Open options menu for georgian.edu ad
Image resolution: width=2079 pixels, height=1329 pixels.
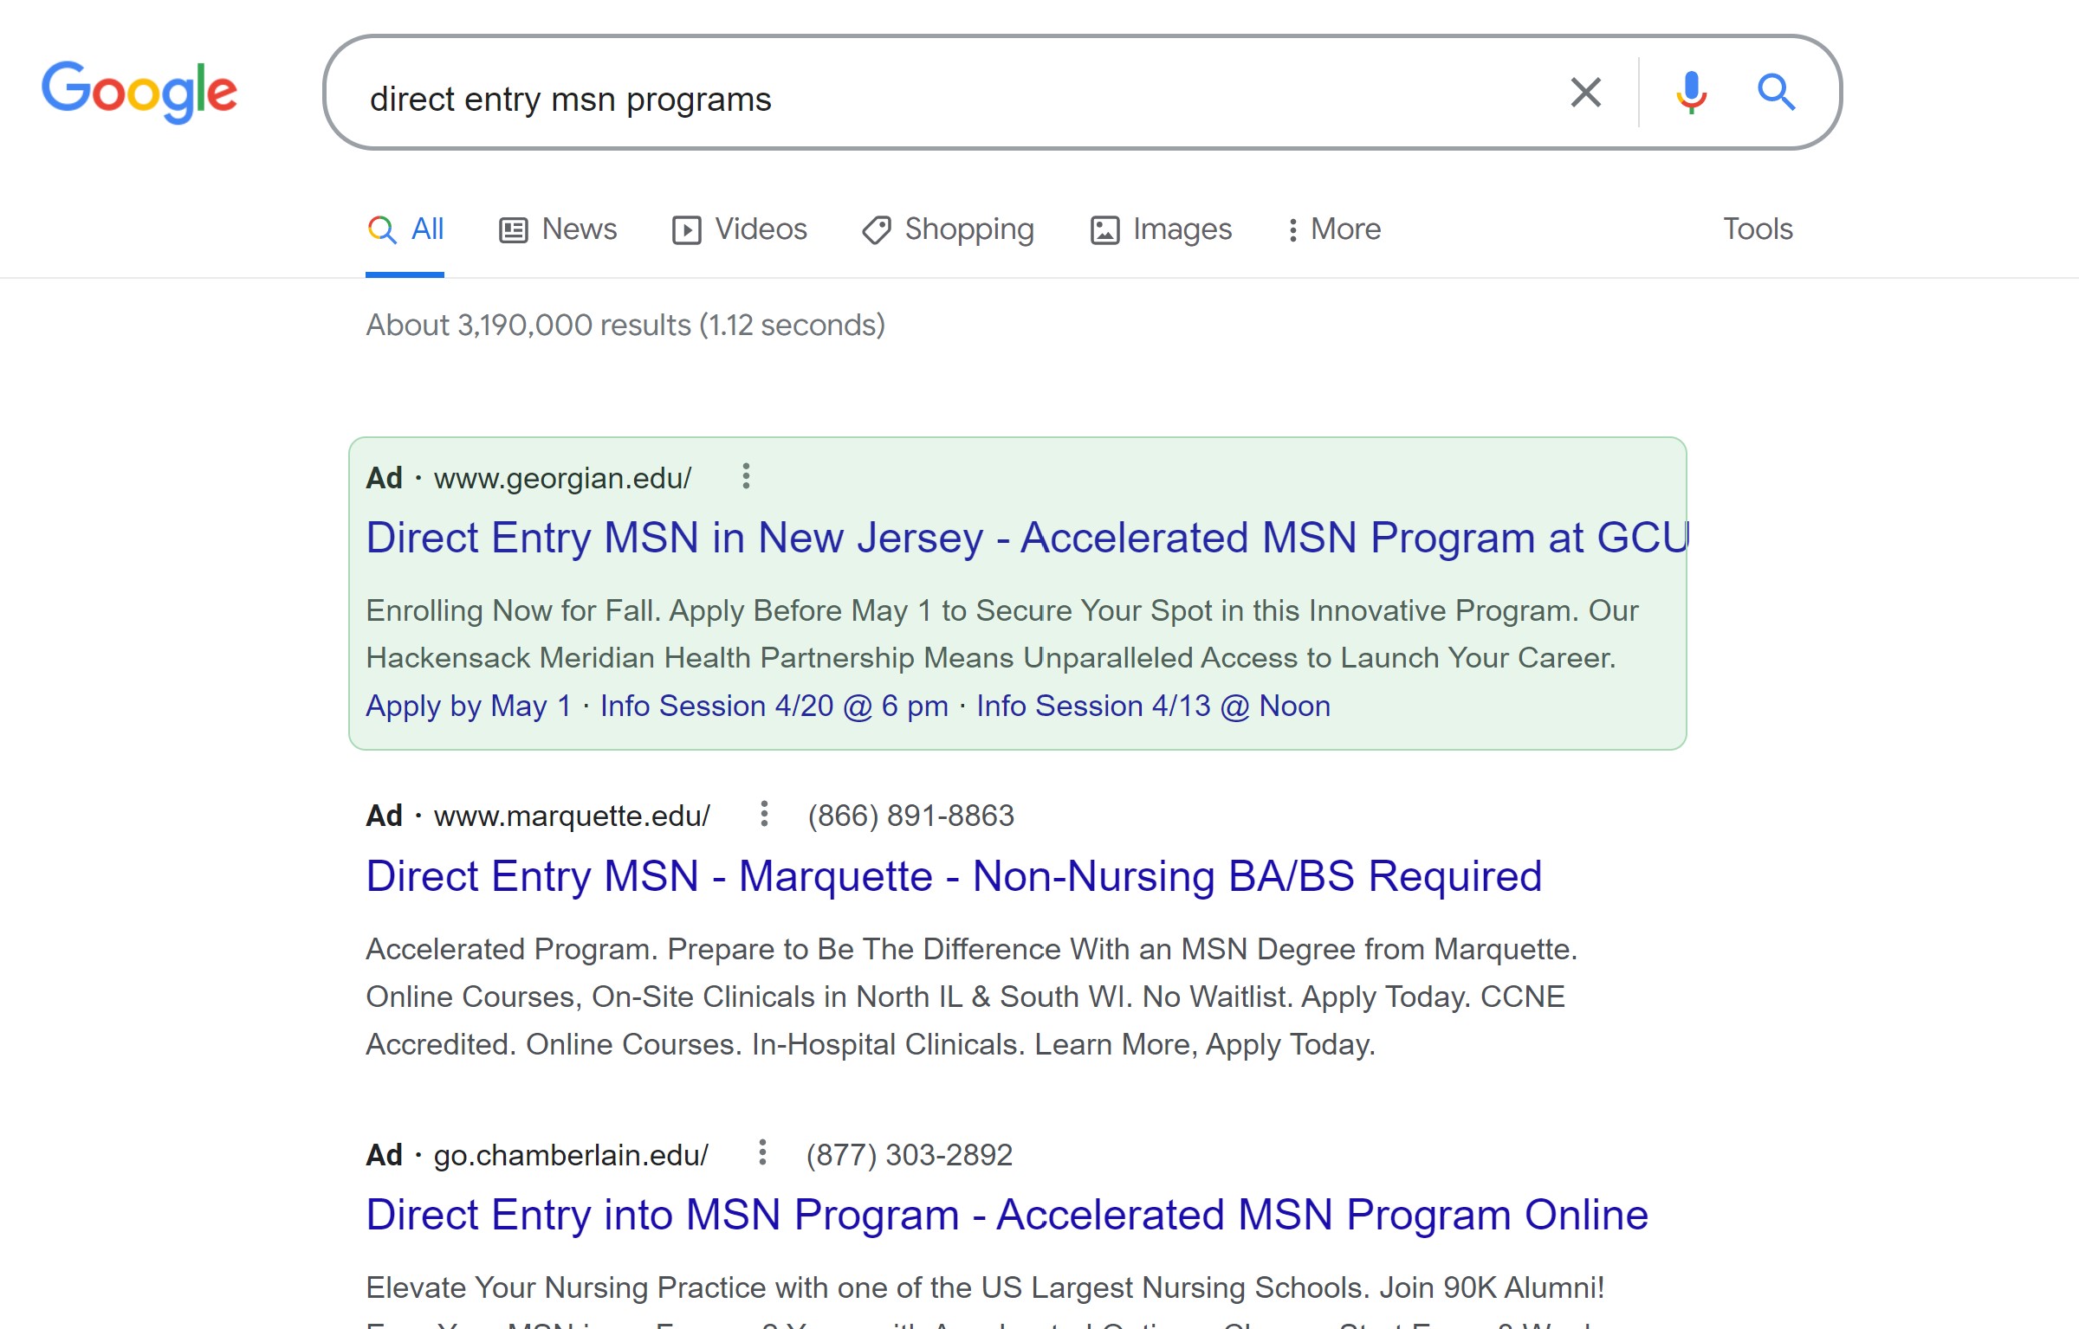pos(746,476)
